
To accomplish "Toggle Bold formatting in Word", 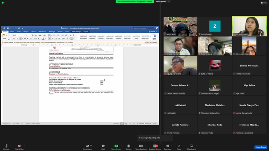I will coord(14,39).
